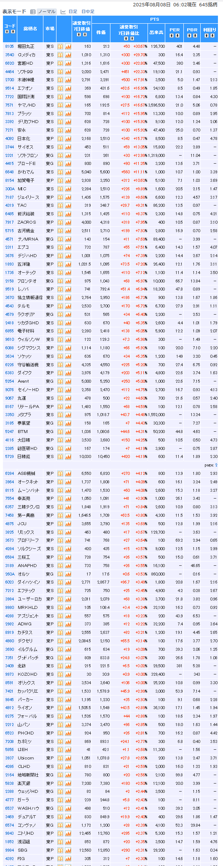Open chart icon for ヤマノHD row
The width and height of the screenshot is (223, 866).
(x=68, y=105)
